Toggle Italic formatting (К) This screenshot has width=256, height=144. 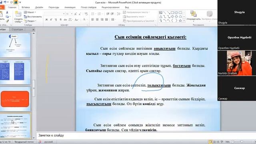pyautogui.click(x=51, y=20)
